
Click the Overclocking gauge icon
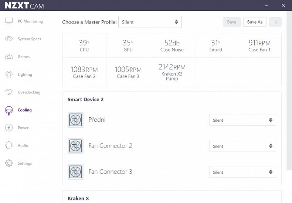[9, 92]
